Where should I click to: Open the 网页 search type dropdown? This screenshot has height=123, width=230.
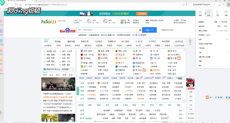click(x=80, y=30)
